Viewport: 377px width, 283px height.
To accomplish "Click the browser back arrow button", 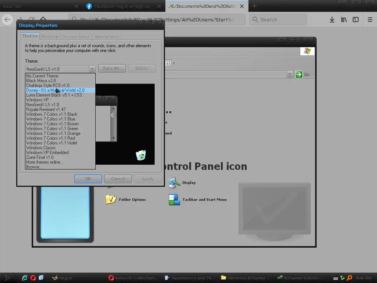I will click(x=7, y=20).
